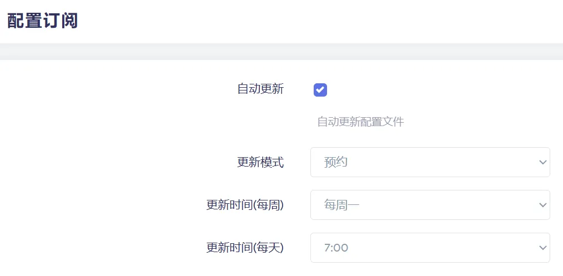Click empty space right of 预约 text
The image size is (563, 276).
coord(441,162)
